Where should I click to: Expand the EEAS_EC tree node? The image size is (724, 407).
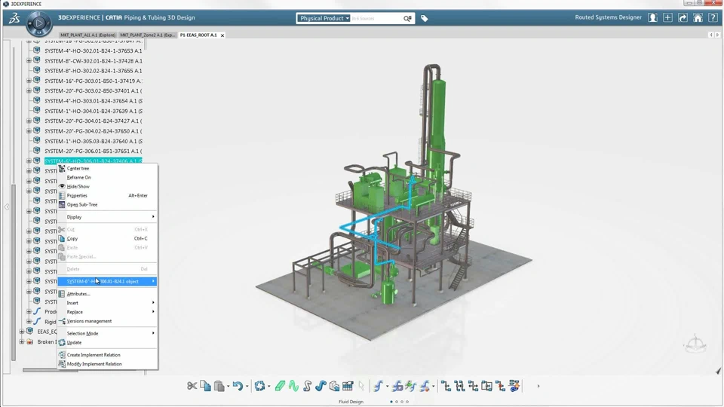(x=21, y=332)
